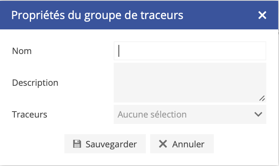Click the X icon beside Annuler
This screenshot has height=166, width=279.
(x=163, y=144)
